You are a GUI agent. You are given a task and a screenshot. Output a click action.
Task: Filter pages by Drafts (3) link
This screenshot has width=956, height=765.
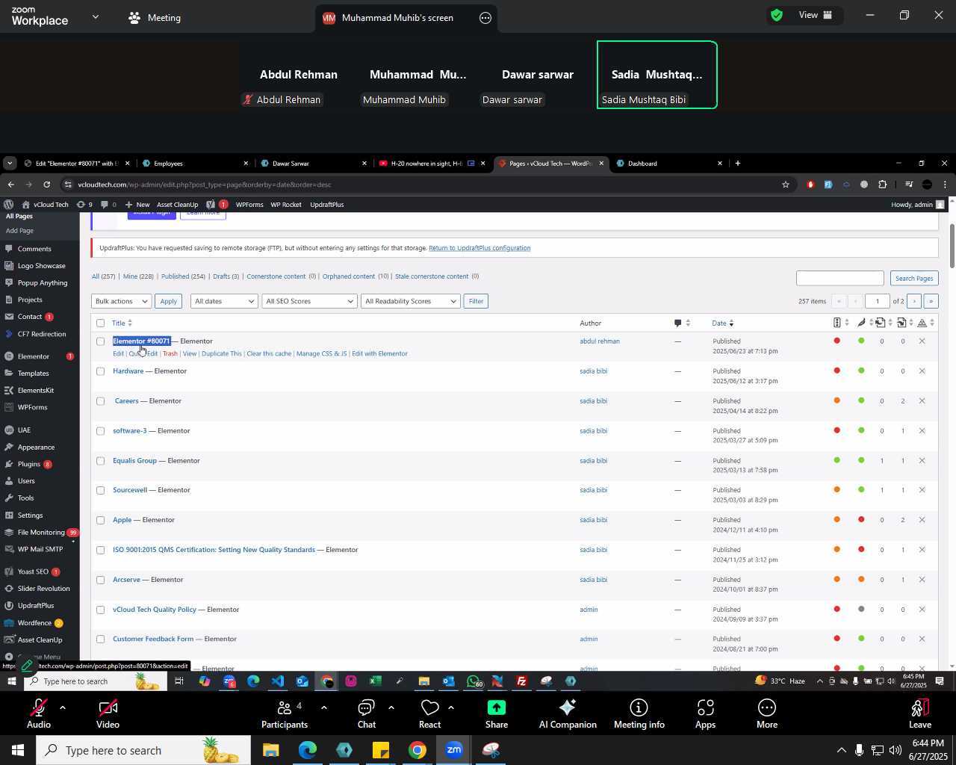(226, 276)
